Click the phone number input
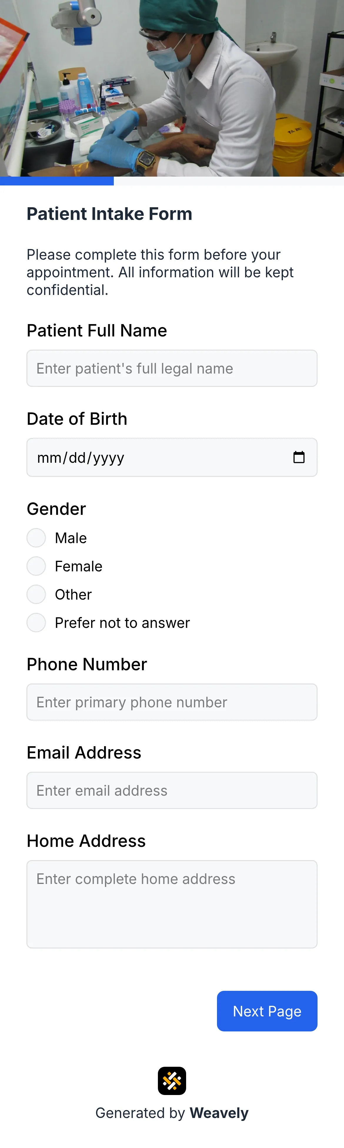344x1148 pixels. (x=172, y=701)
